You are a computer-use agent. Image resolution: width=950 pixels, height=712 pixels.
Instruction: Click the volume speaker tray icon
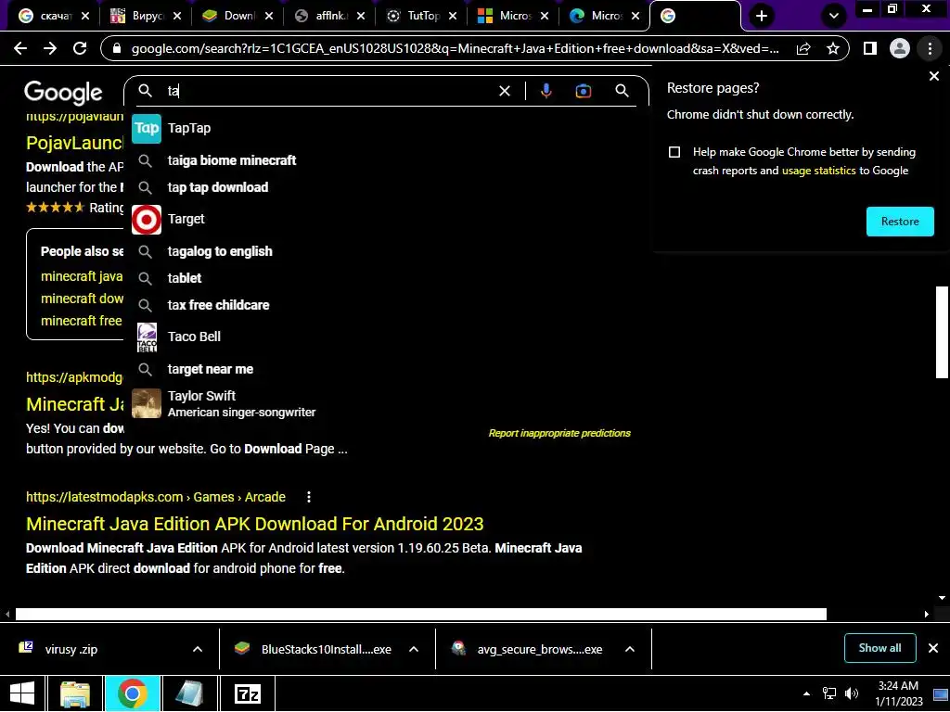click(x=852, y=693)
